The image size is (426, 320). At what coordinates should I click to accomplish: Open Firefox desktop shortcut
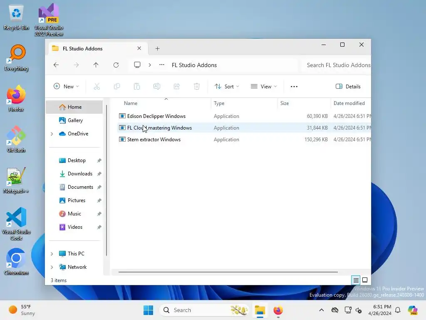16,98
